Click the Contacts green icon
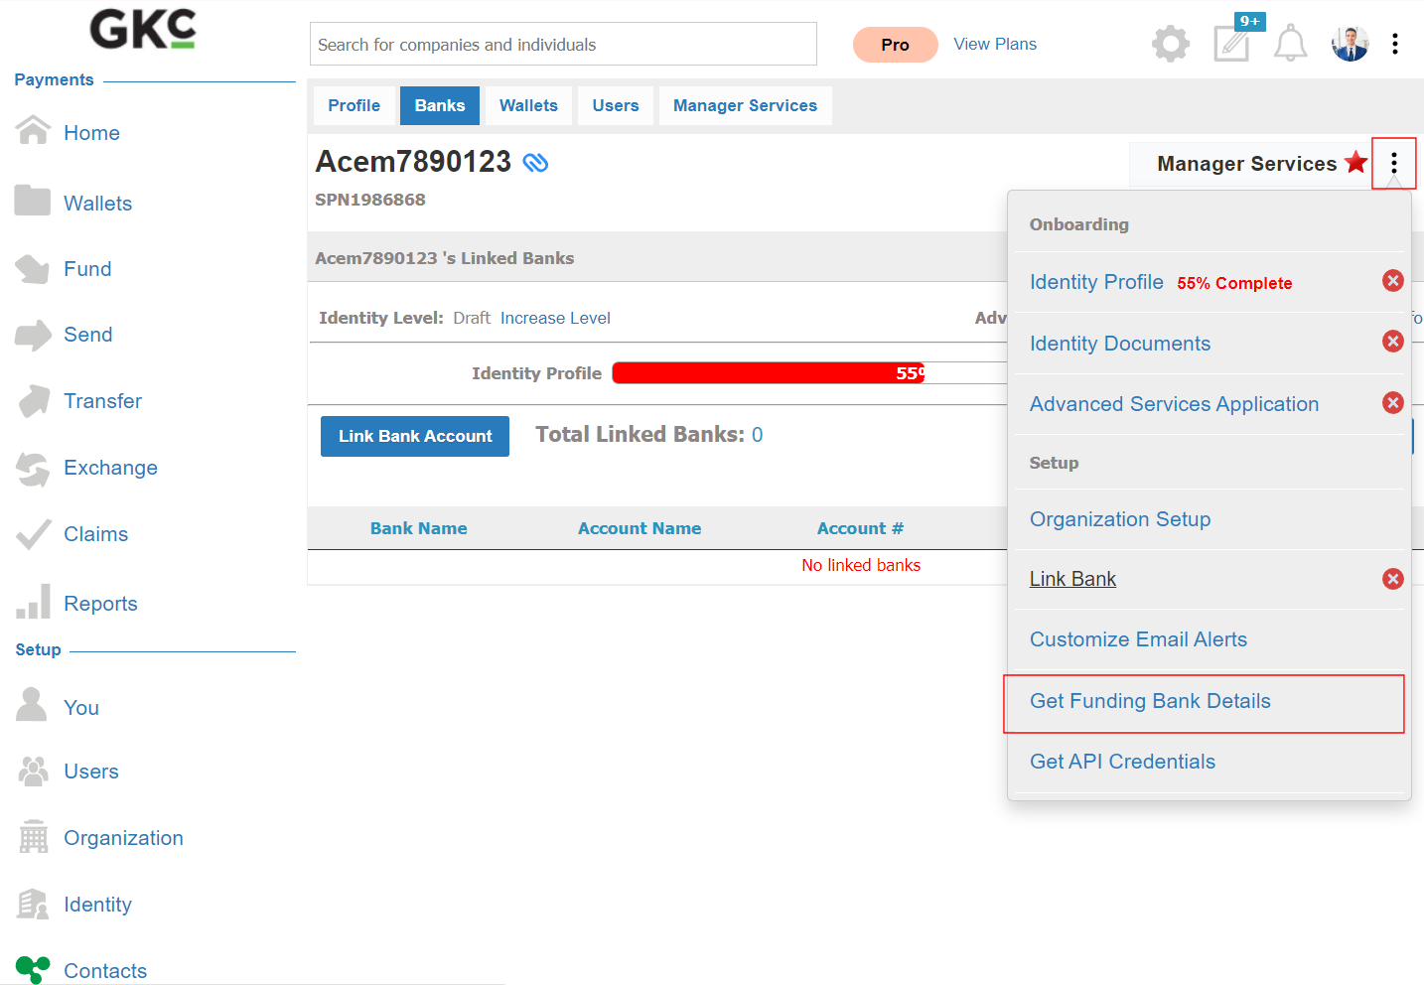The width and height of the screenshot is (1424, 985). point(33,969)
